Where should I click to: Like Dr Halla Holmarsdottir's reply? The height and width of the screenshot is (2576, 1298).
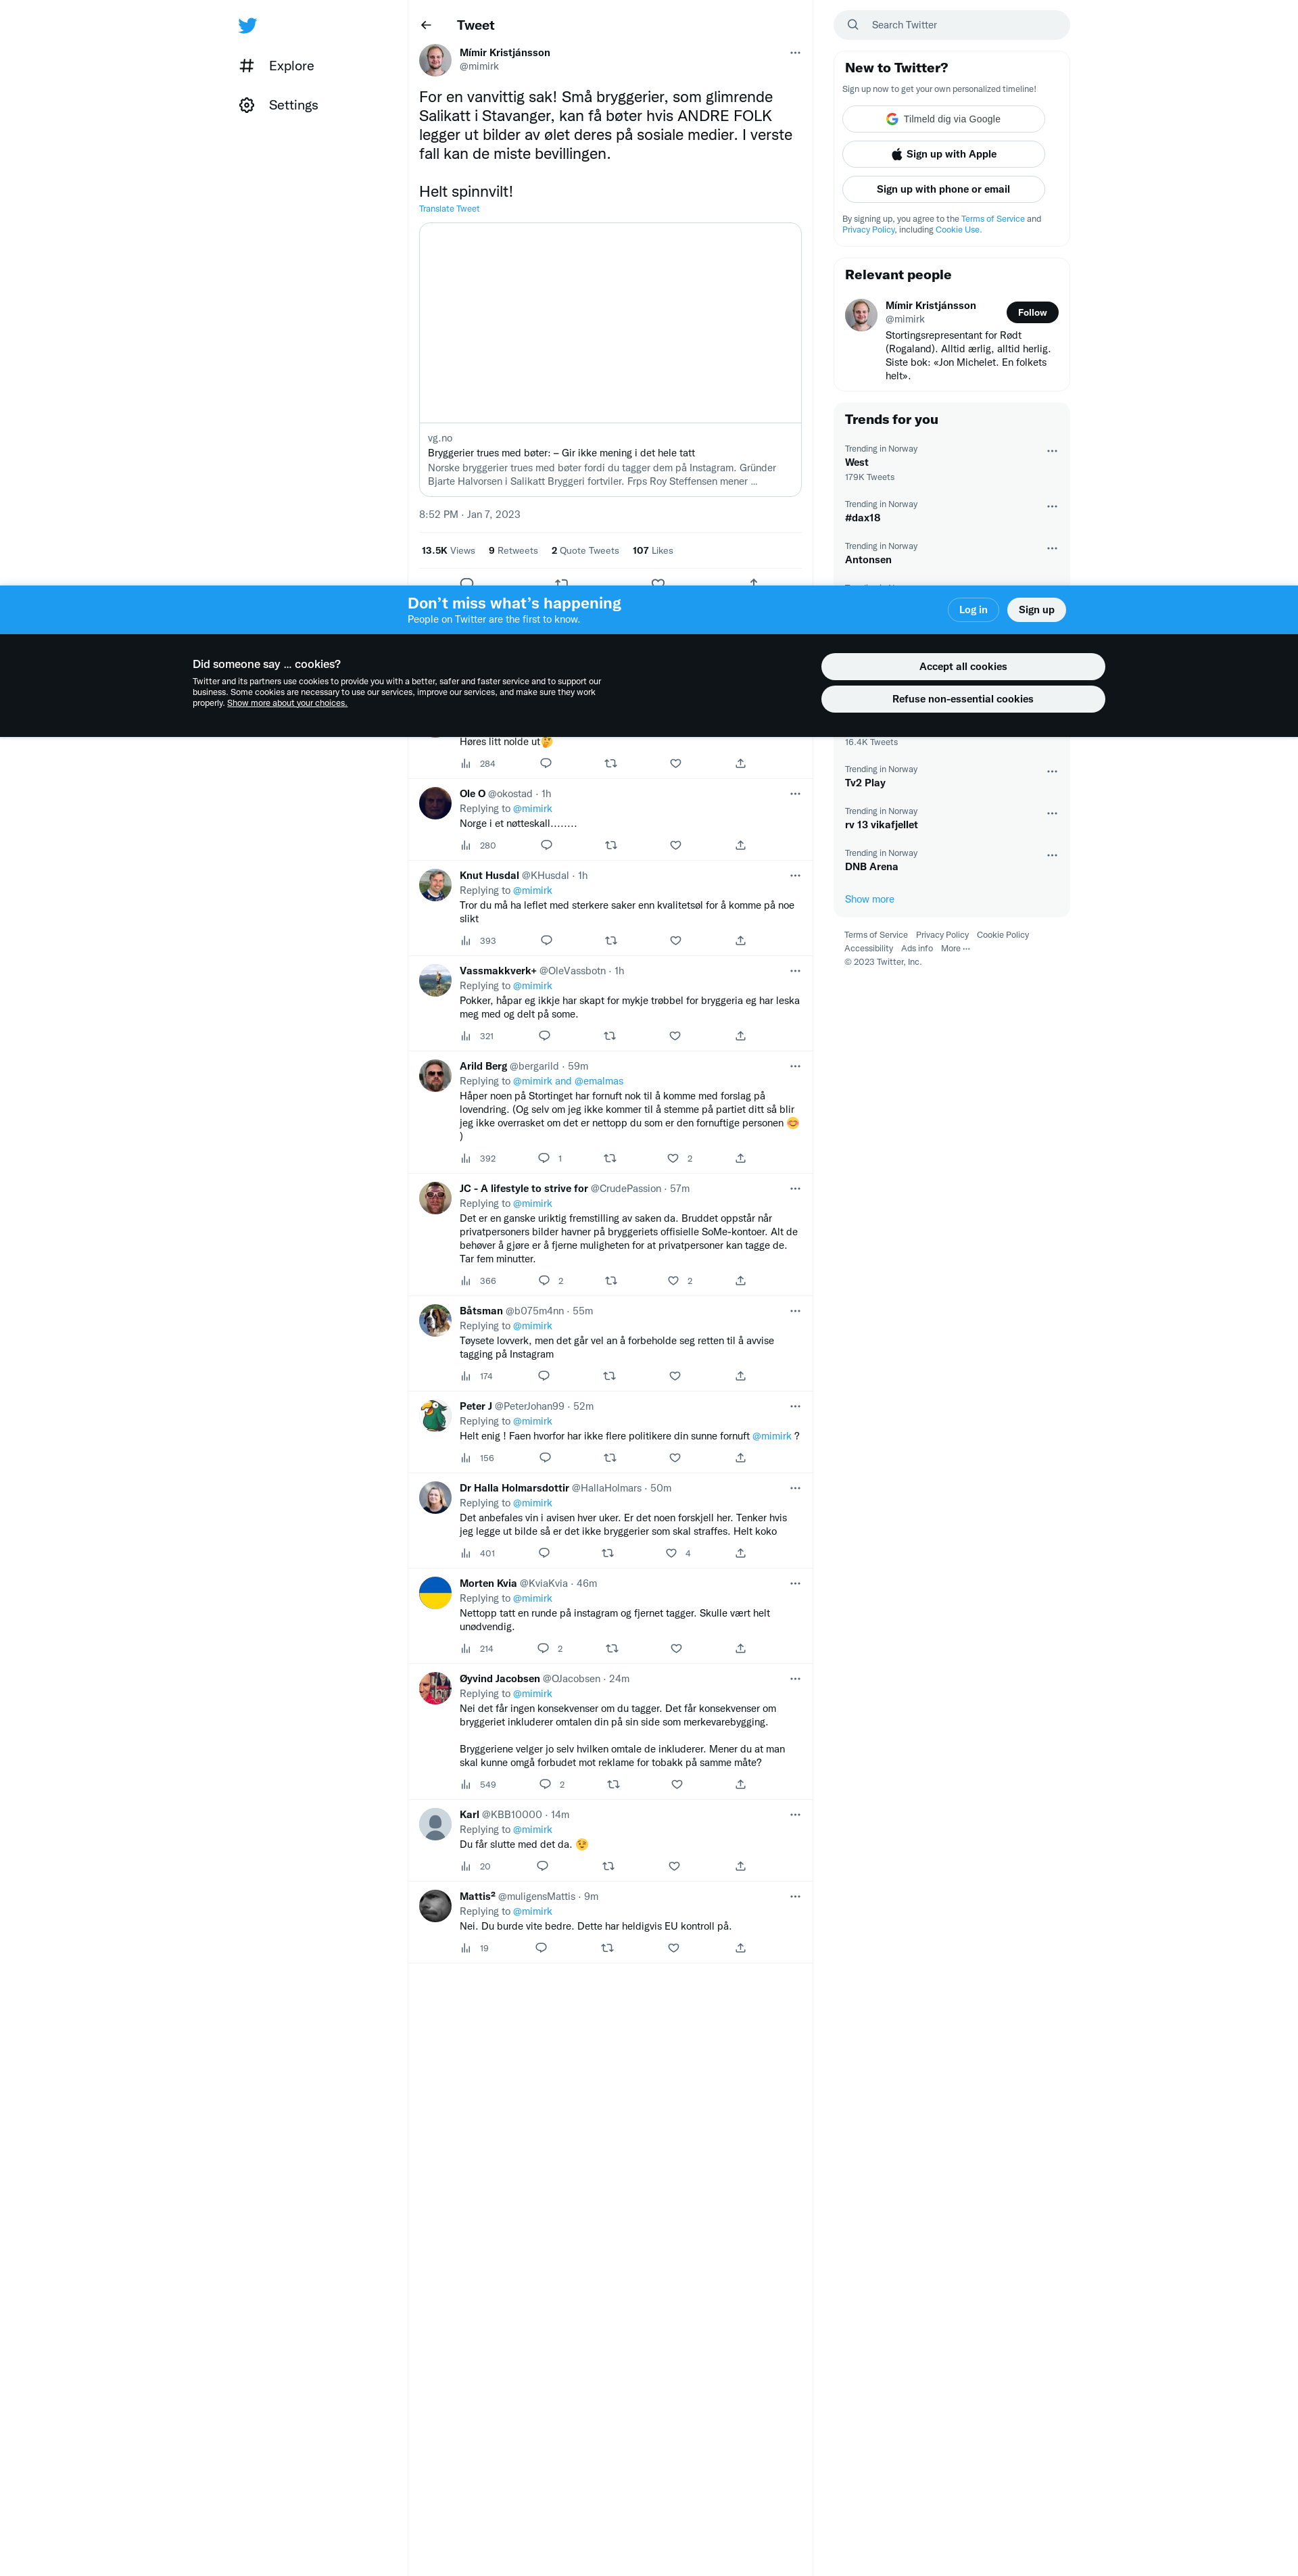[672, 1554]
